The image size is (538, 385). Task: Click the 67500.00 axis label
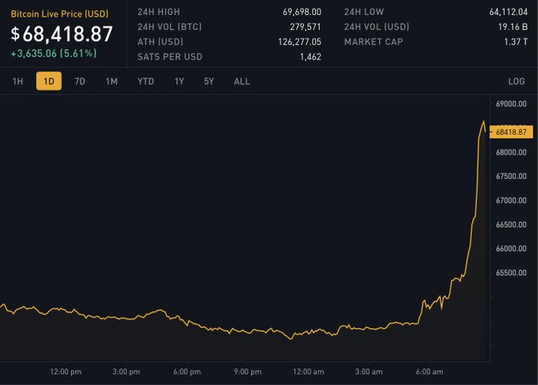pyautogui.click(x=511, y=176)
